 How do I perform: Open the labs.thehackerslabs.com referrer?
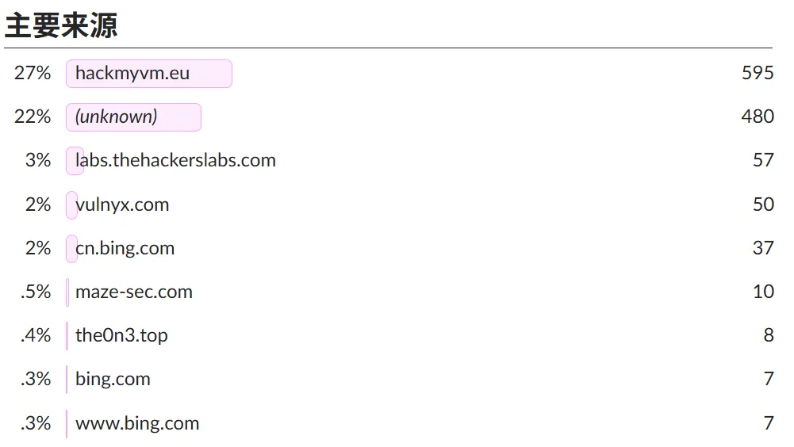click(175, 161)
